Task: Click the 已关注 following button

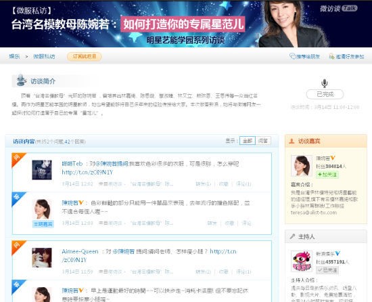Action: [327, 270]
